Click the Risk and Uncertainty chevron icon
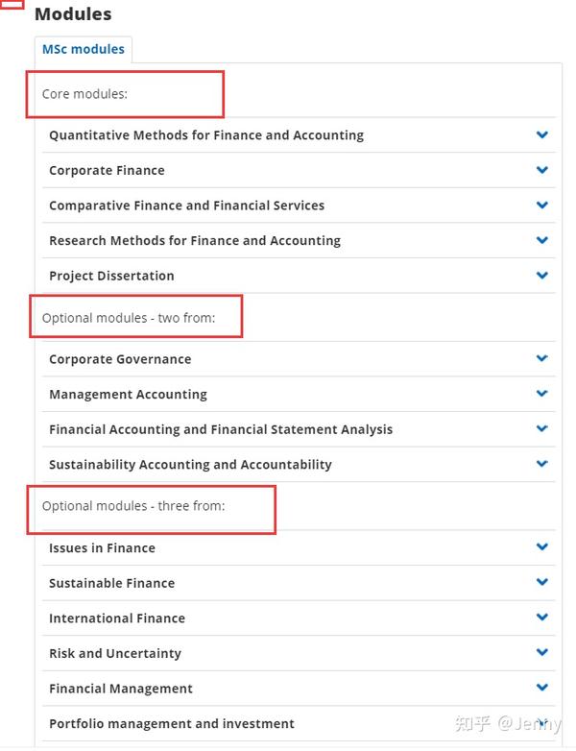Image resolution: width=576 pixels, height=751 pixels. (542, 652)
